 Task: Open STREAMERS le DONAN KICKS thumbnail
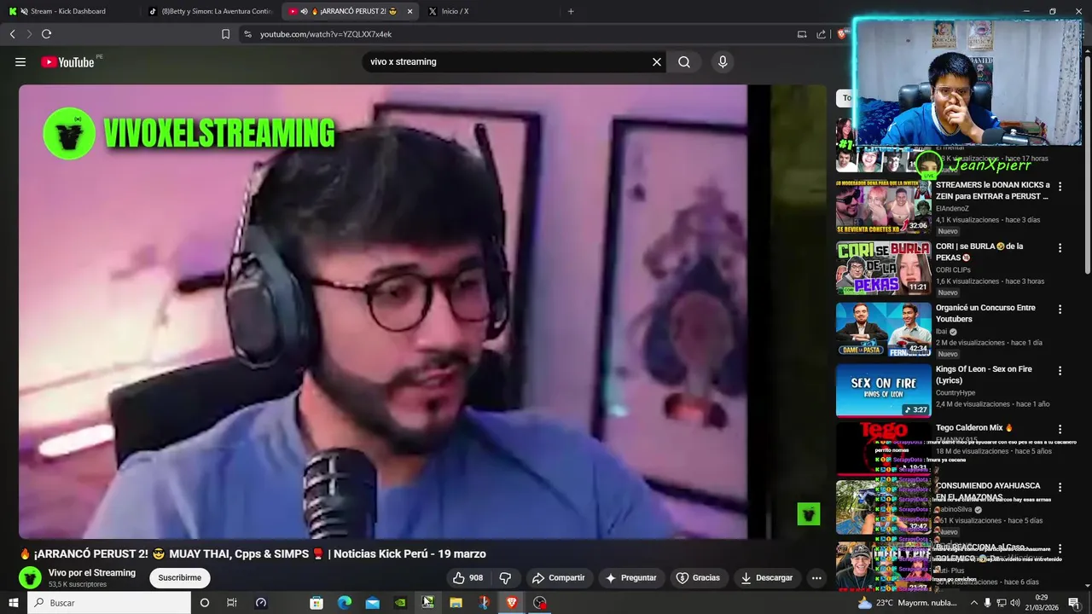pos(883,206)
